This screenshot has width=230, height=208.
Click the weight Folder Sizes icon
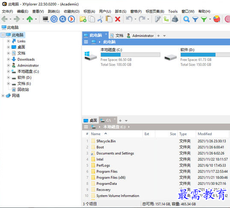[x=175, y=19]
